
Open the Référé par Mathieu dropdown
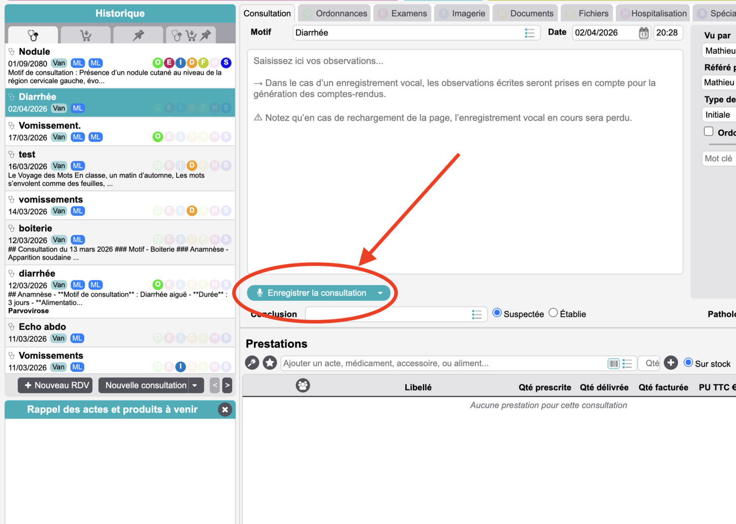click(719, 82)
